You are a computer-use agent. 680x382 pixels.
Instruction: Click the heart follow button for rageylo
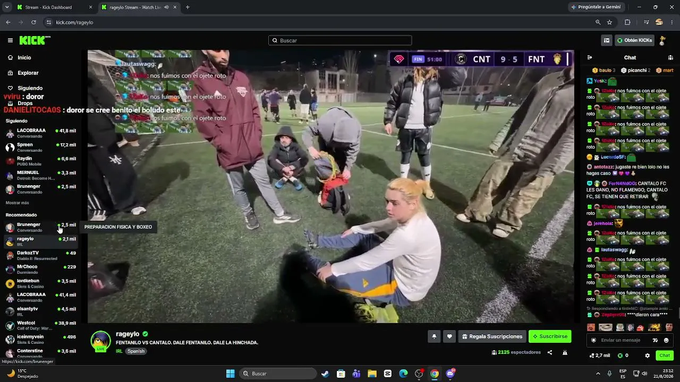(x=449, y=336)
